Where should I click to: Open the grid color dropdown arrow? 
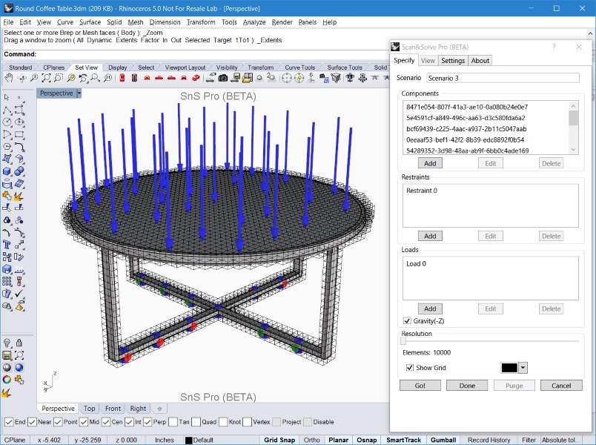pos(523,368)
